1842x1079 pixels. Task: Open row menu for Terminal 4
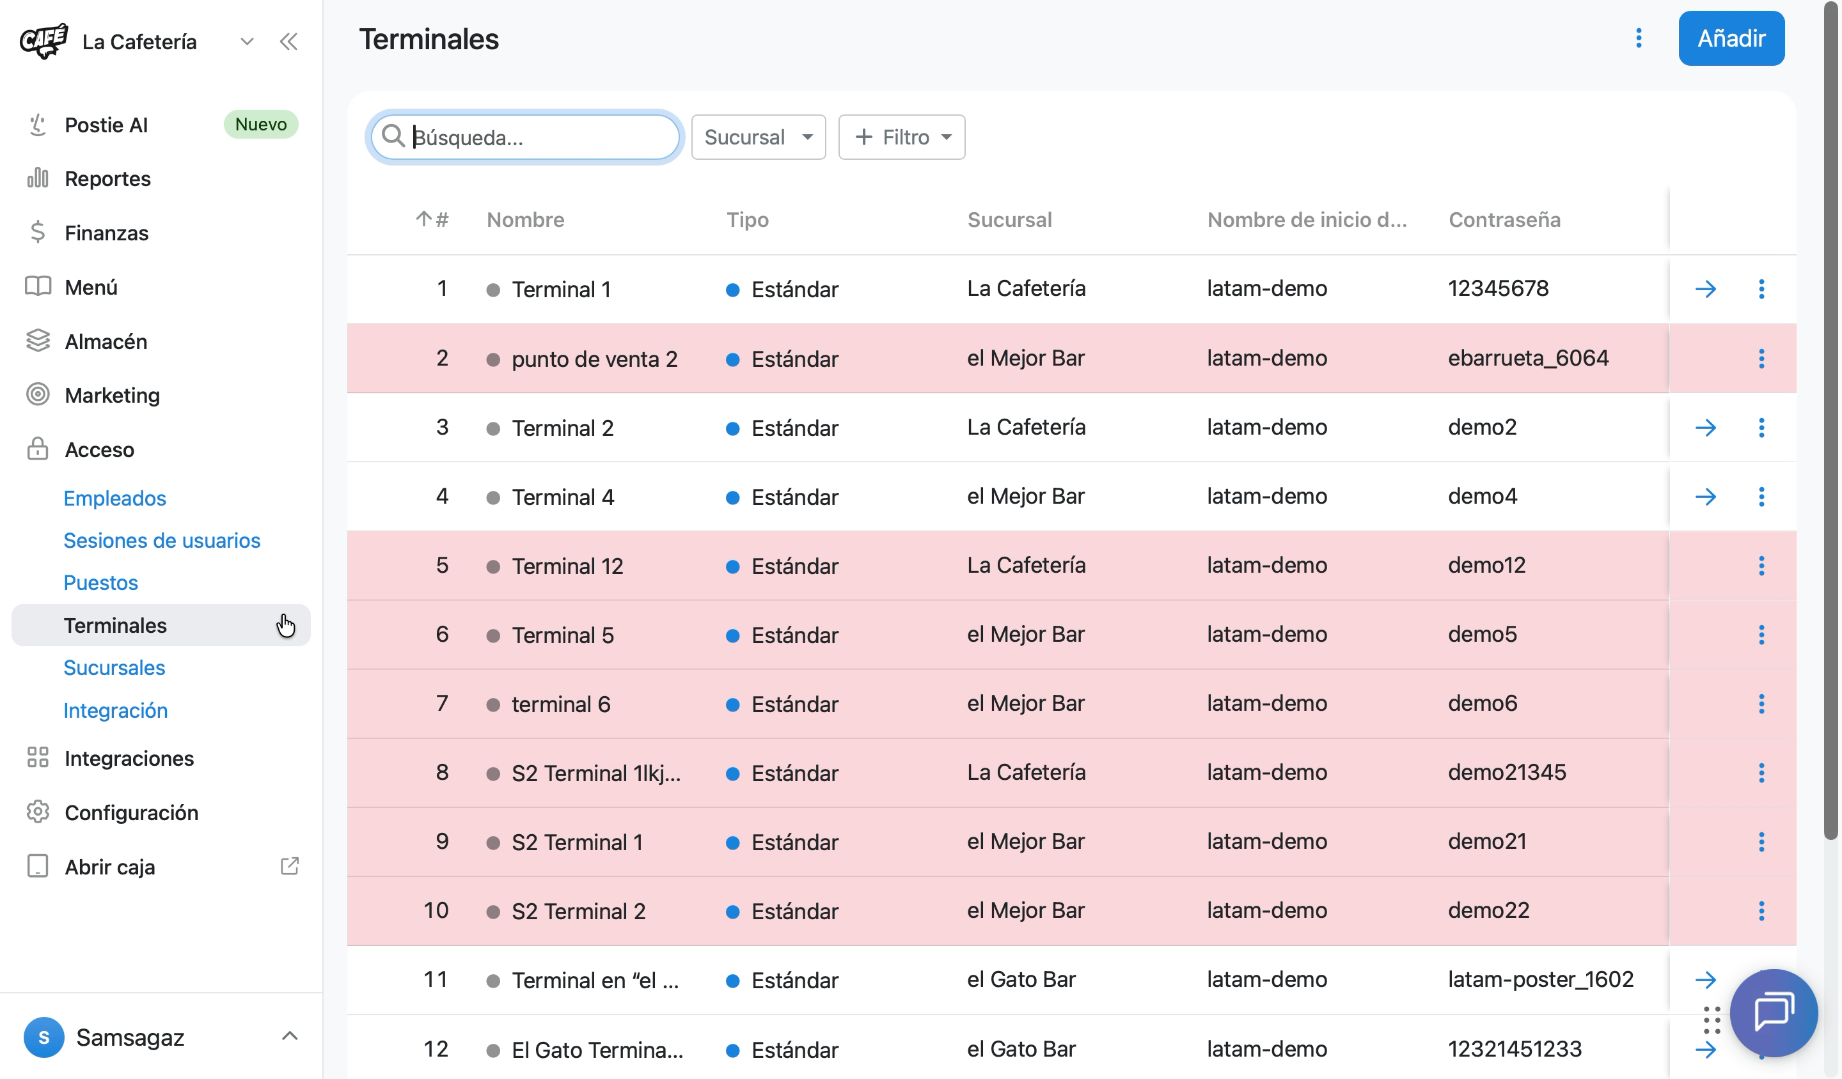(1761, 497)
